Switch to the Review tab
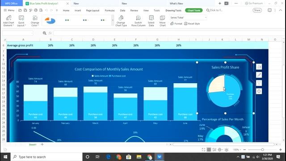The width and height of the screenshot is (286, 161). (x=134, y=10)
